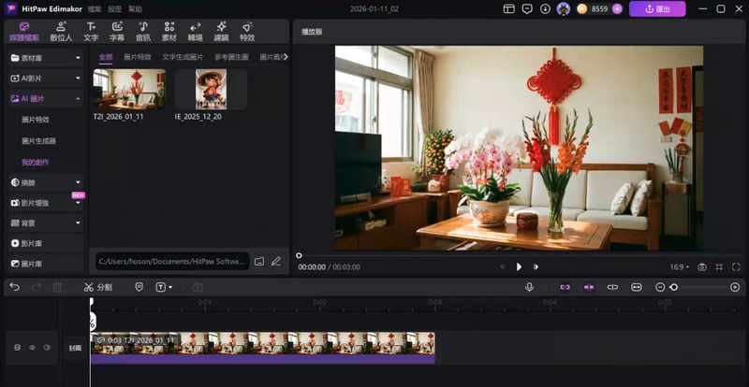Open the 設定 settings menu
This screenshot has height=387, width=749.
click(114, 9)
